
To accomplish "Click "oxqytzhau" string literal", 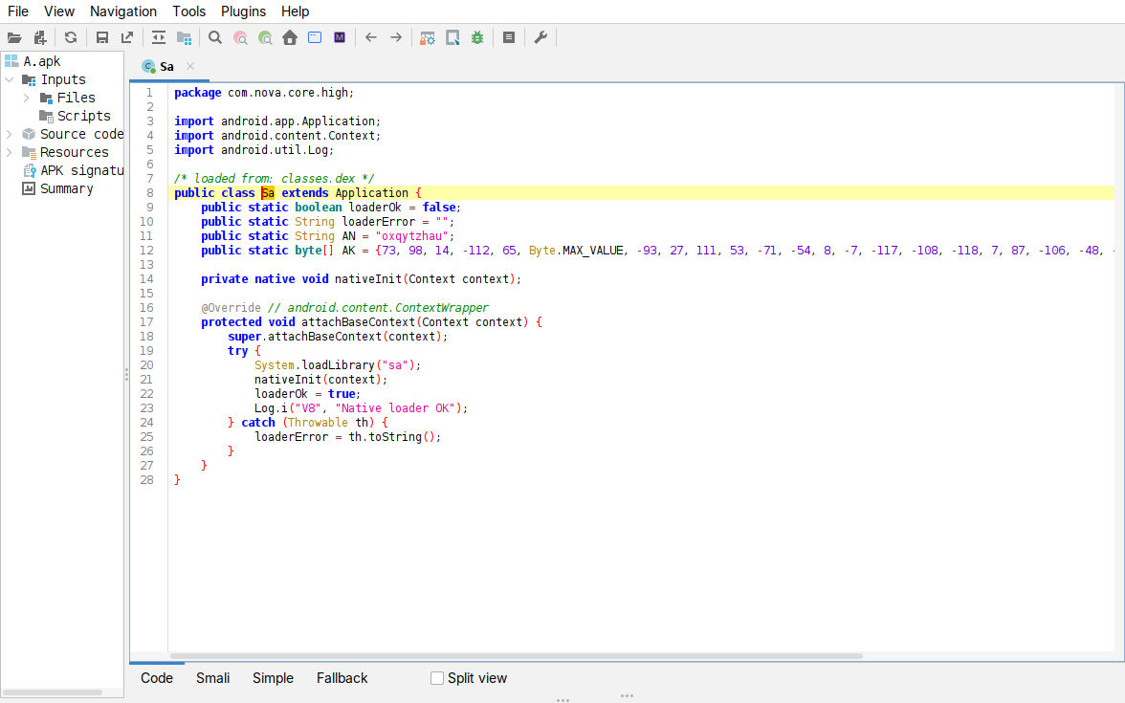I will (x=411, y=236).
